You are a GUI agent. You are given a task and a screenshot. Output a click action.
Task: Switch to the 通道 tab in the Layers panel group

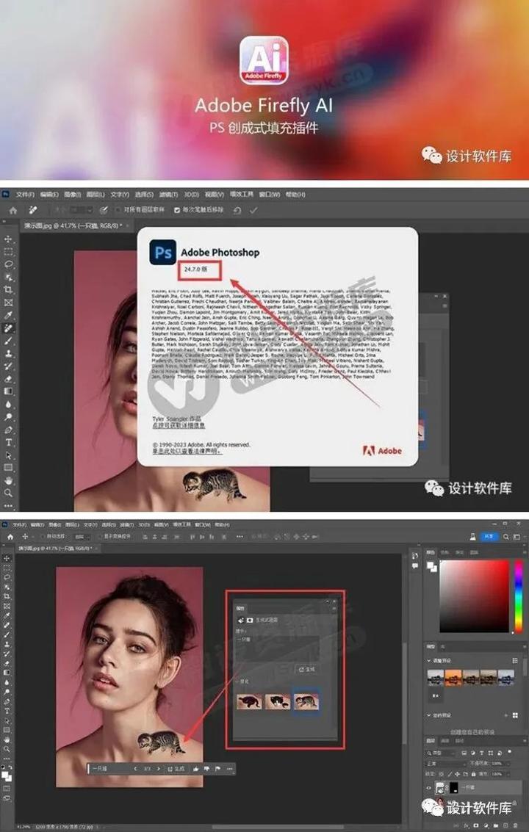click(445, 741)
